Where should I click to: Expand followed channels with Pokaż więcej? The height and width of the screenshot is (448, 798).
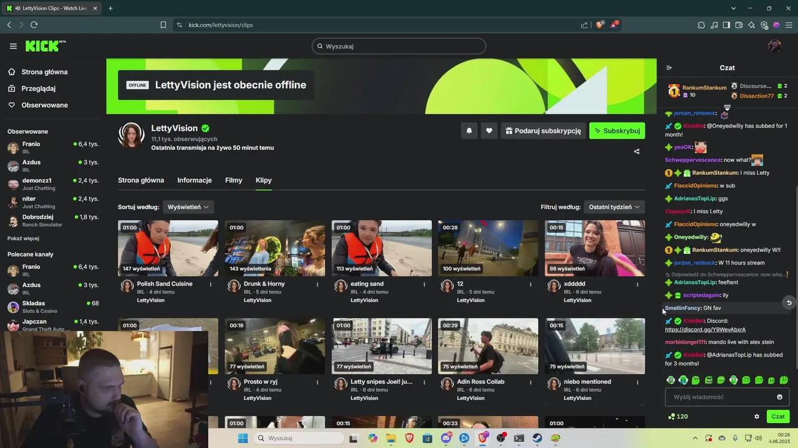pos(23,238)
